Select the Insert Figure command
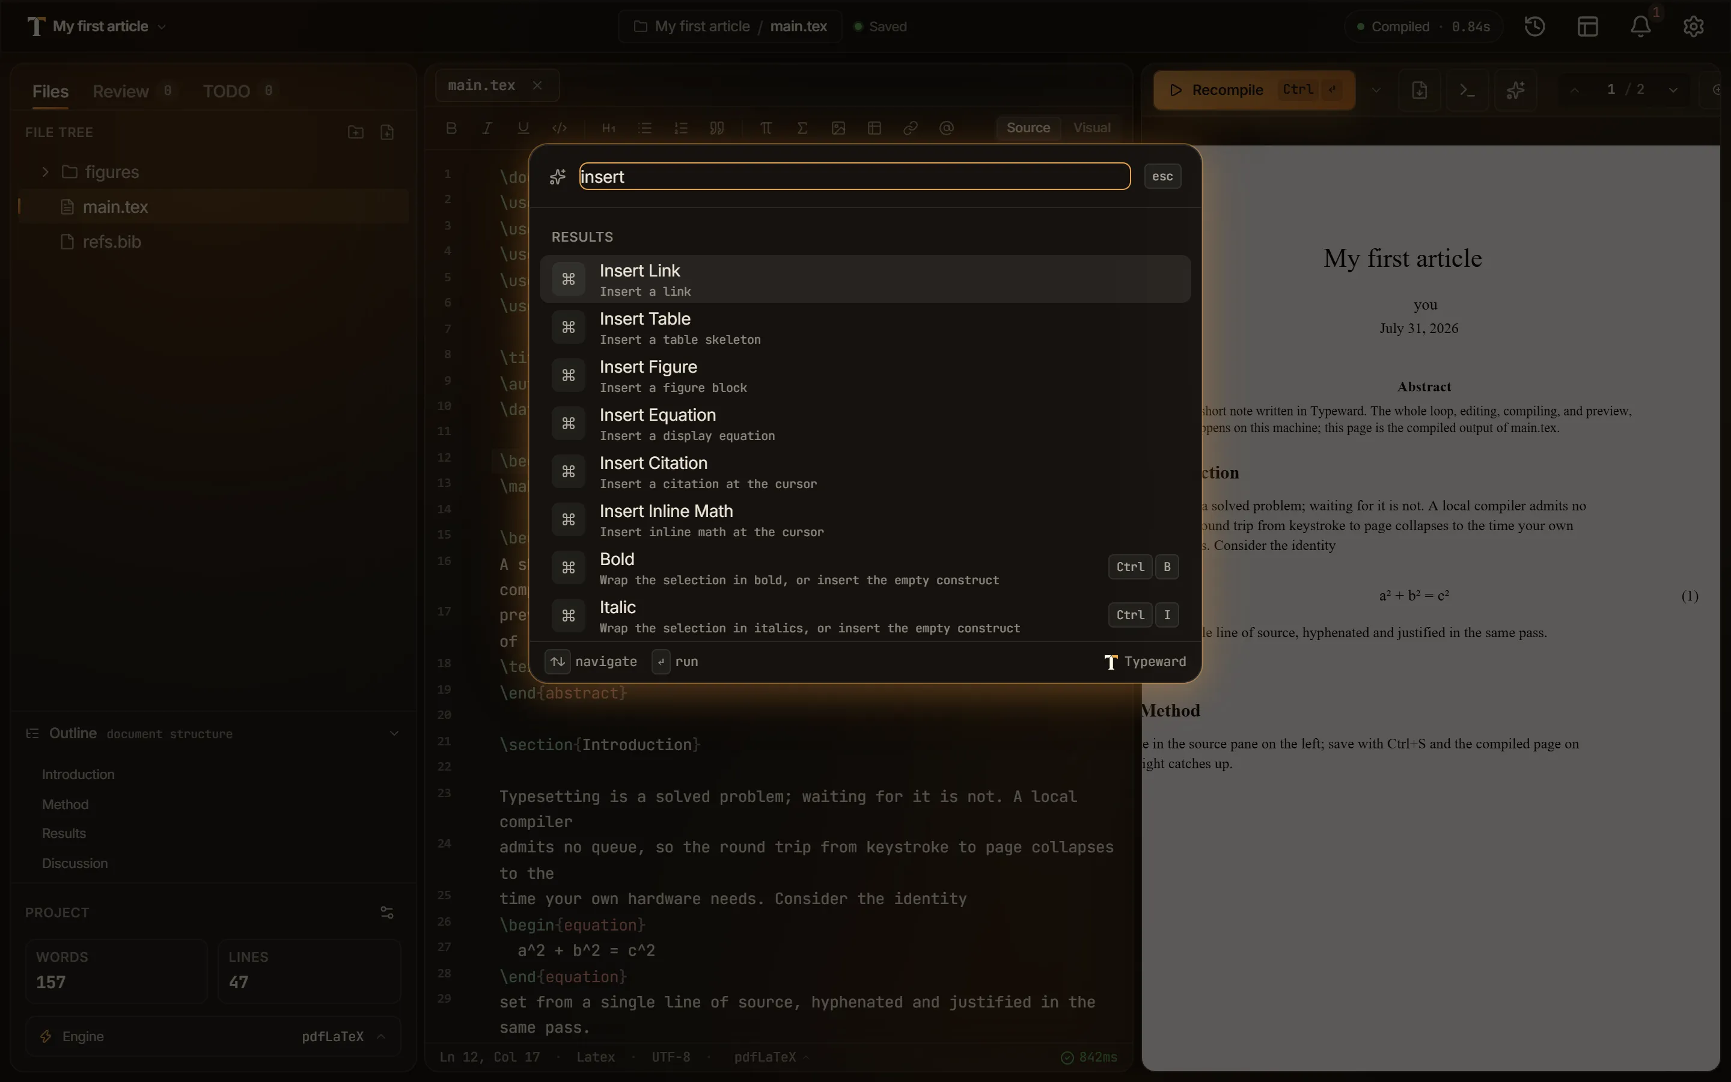The image size is (1731, 1082). 865,375
